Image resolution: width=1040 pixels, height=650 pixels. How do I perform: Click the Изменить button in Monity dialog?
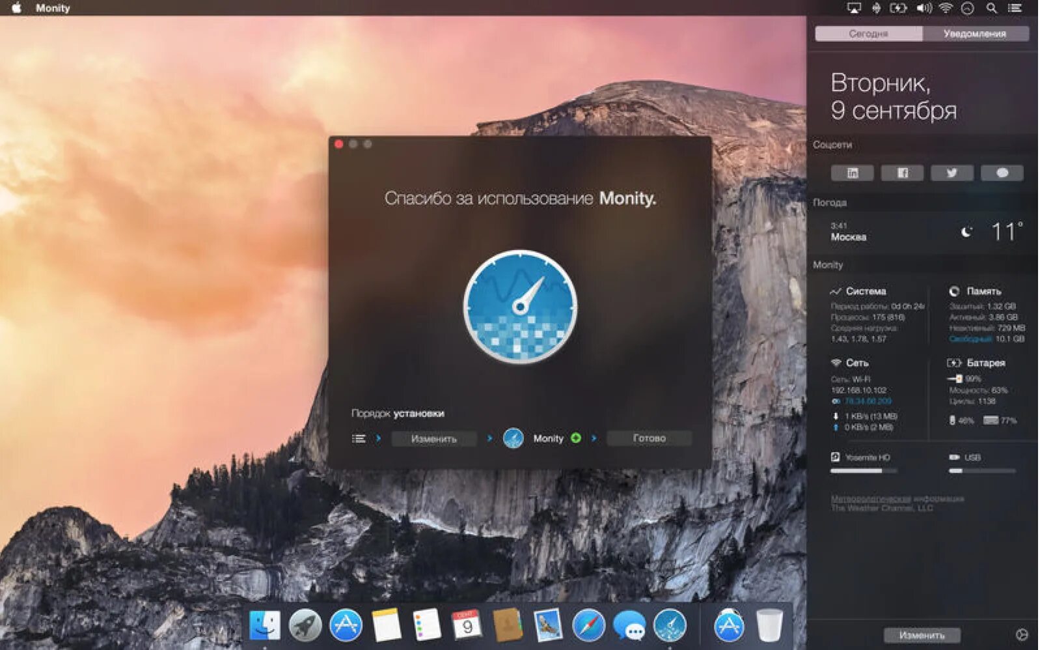pos(433,438)
